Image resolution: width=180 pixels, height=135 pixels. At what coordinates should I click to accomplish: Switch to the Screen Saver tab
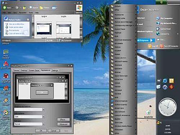[34, 71]
